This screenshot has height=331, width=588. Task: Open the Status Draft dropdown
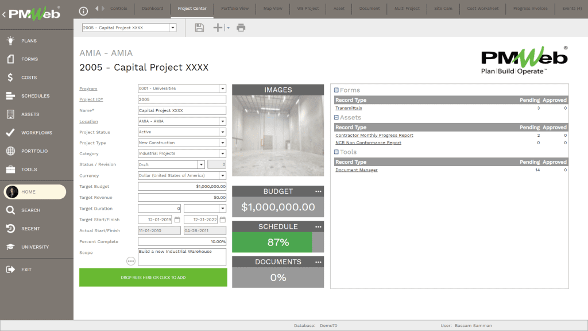click(202, 164)
